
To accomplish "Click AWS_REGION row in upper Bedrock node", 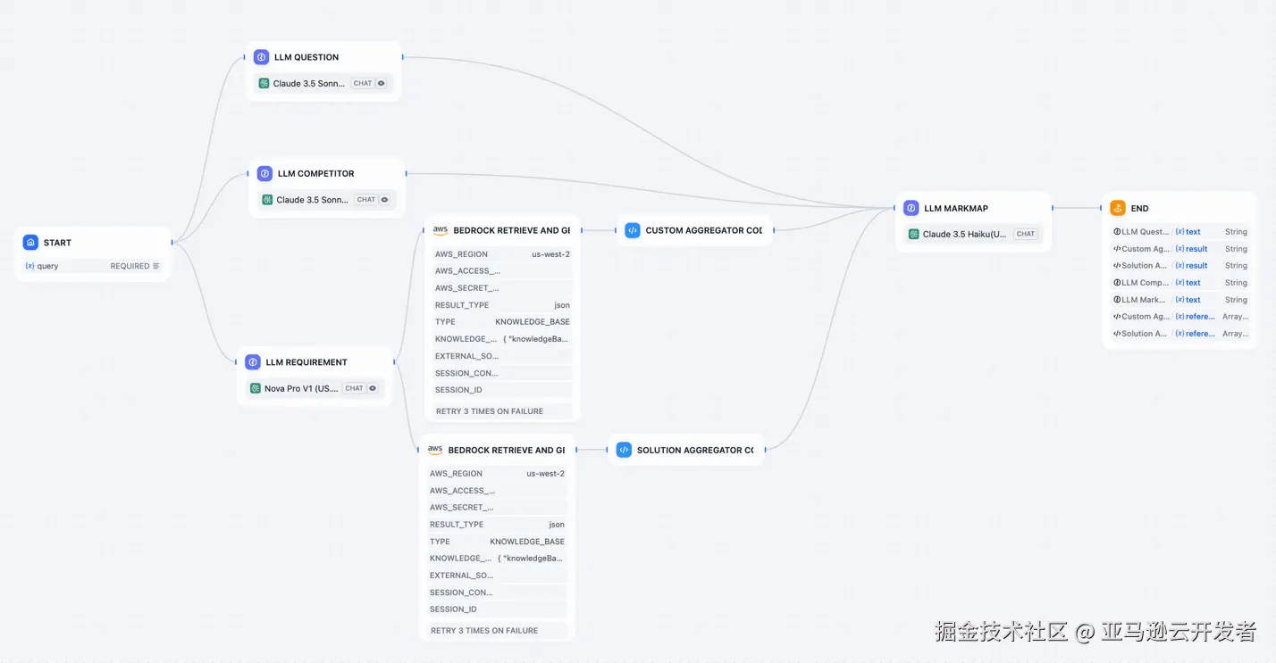I will (501, 254).
